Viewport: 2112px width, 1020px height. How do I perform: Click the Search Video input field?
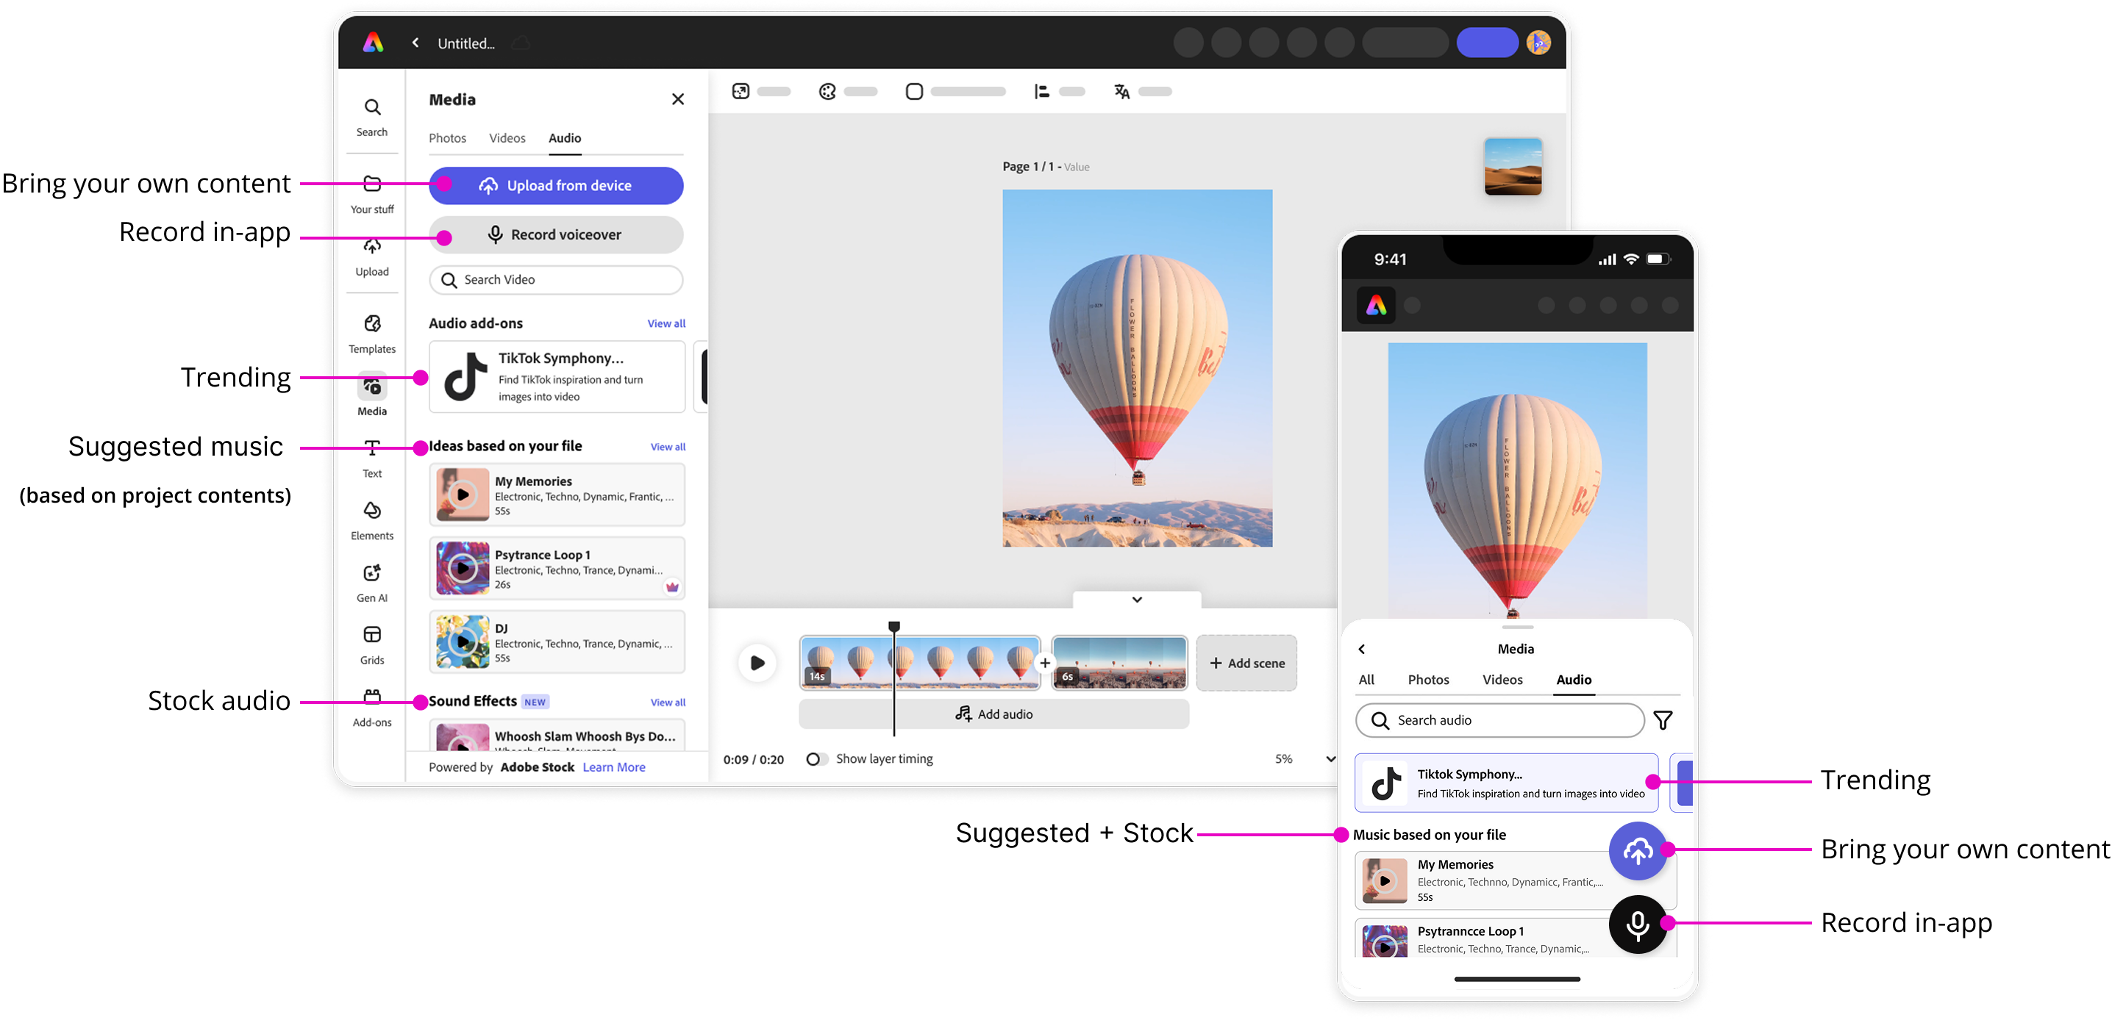coord(556,280)
